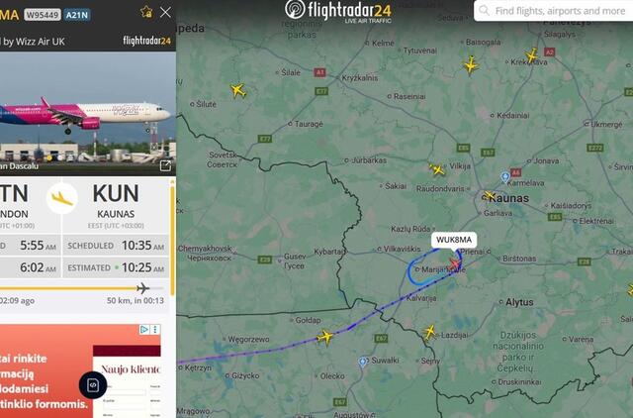Click Kaunas airport pin near Karmėlava
Screen dimensions: 633x418
[x=505, y=176]
